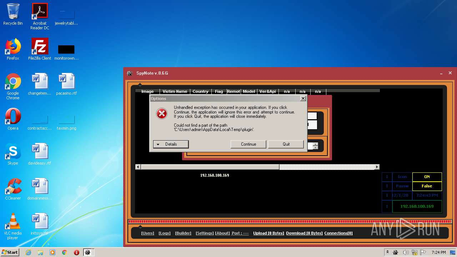Select jewelrytabl... file on desktop
Viewport: 457px width, 257px height.
pos(66,16)
